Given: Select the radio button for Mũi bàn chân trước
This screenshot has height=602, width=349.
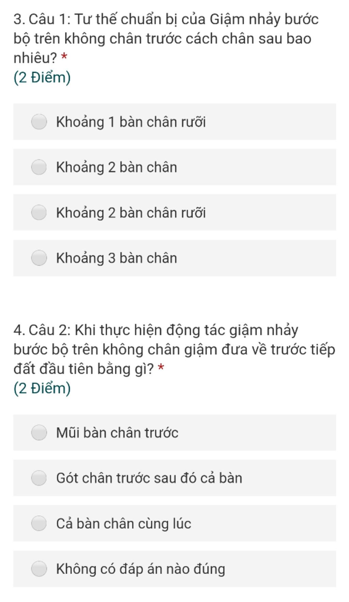Looking at the screenshot, I should coord(39,432).
